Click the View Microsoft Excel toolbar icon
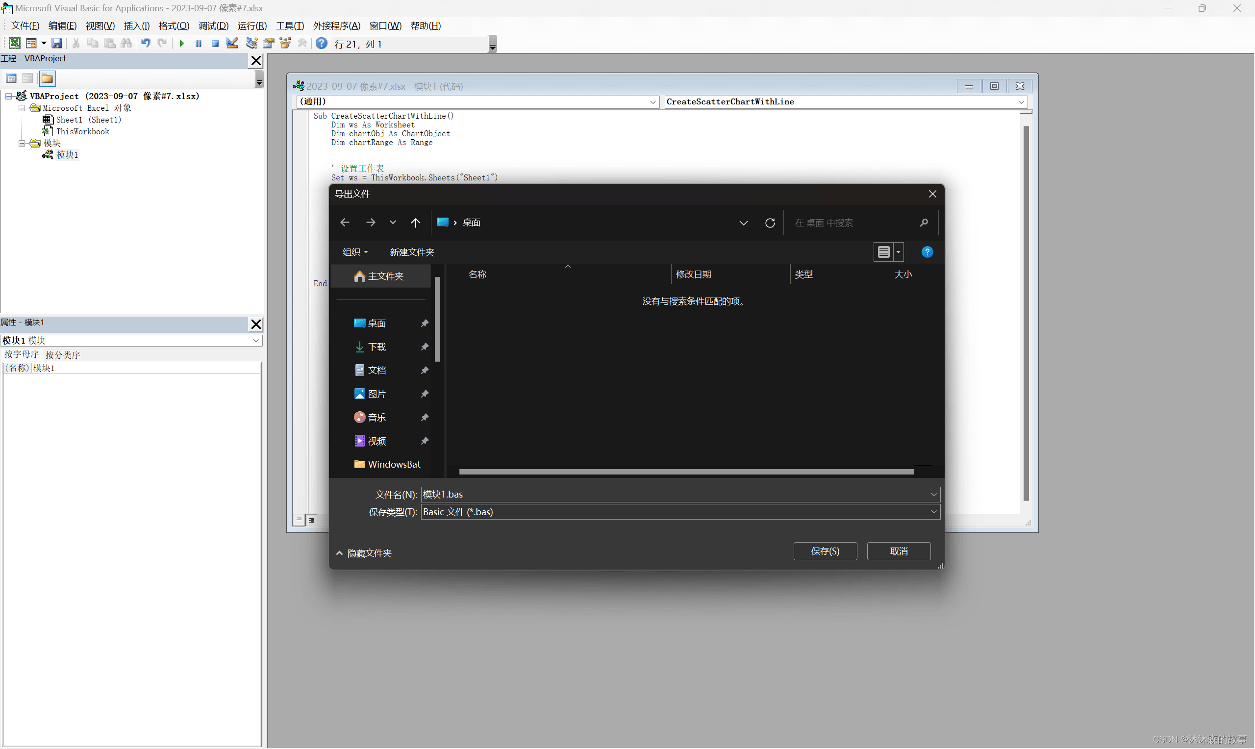Viewport: 1255px width, 749px height. pyautogui.click(x=15, y=44)
